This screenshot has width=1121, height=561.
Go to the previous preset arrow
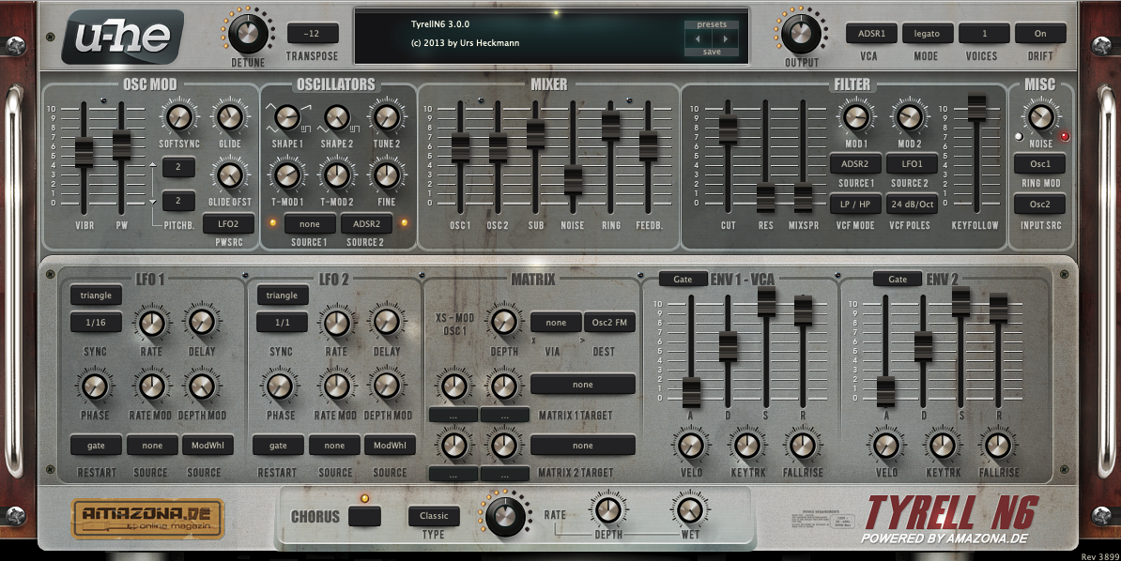point(698,38)
